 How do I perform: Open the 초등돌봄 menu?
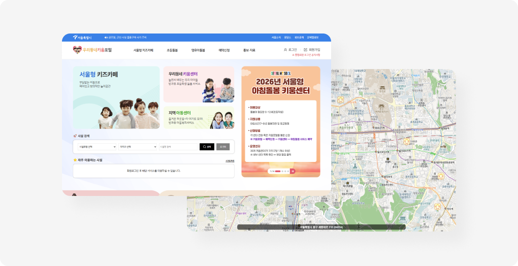click(x=172, y=50)
